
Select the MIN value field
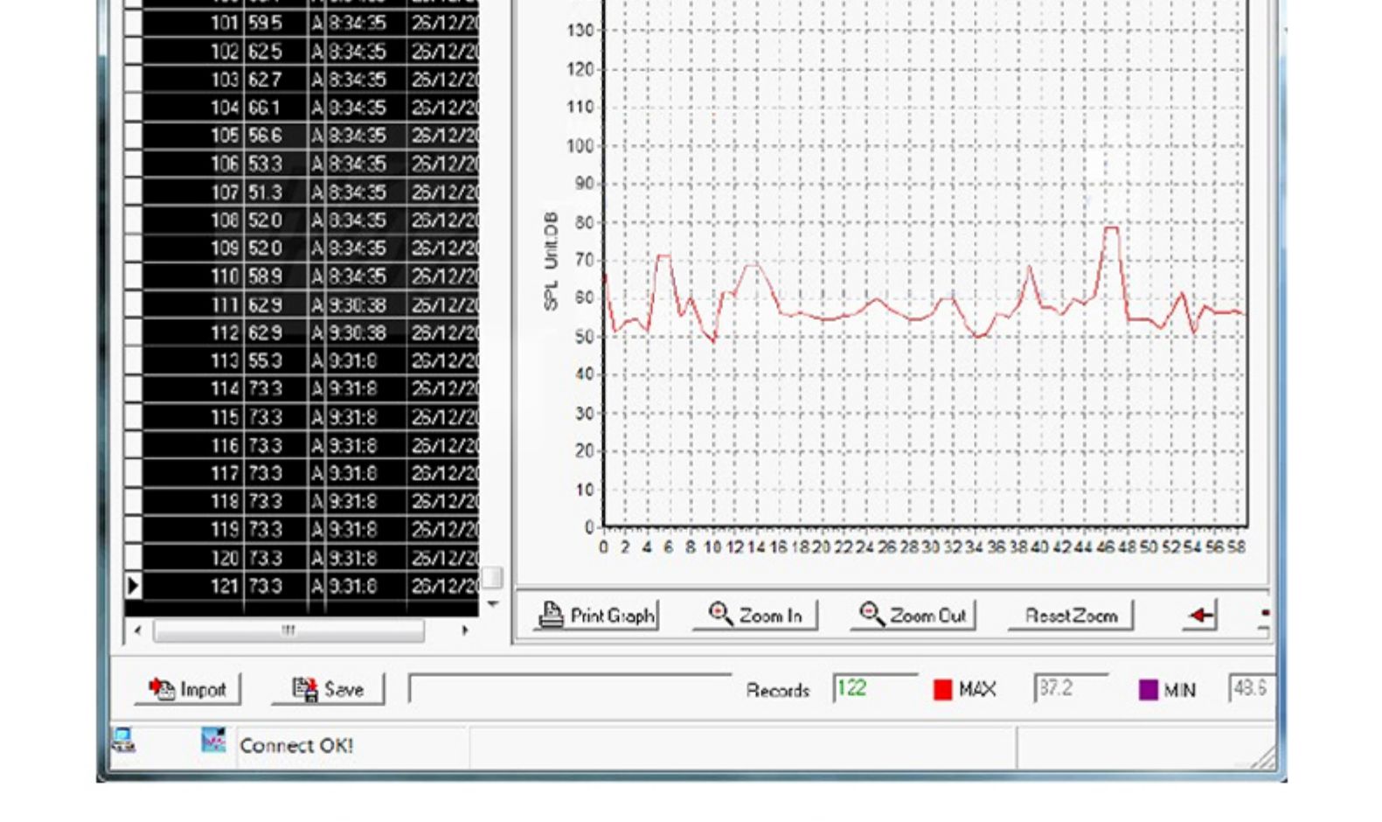pos(1252,689)
